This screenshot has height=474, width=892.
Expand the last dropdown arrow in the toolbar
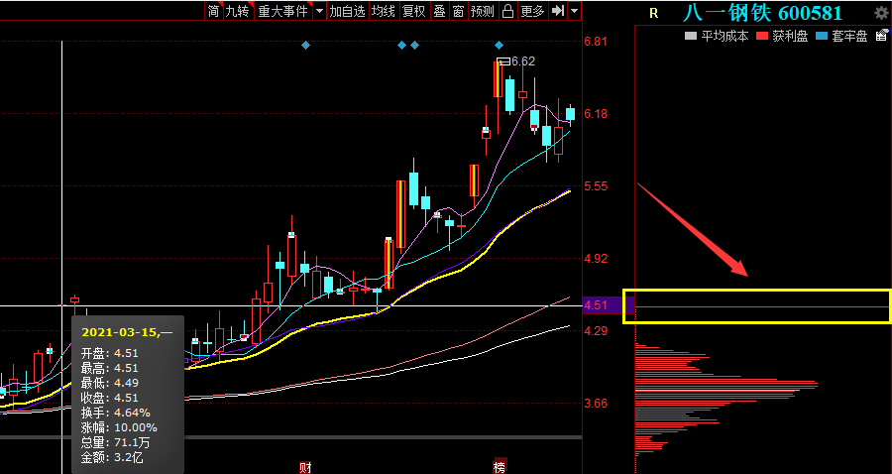tap(574, 11)
